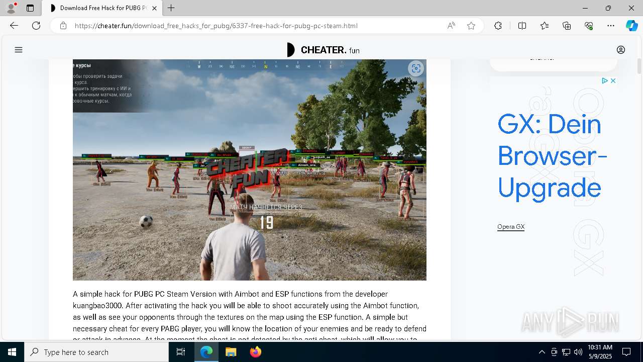
Task: Follow the Opera GX link
Action: [511, 227]
